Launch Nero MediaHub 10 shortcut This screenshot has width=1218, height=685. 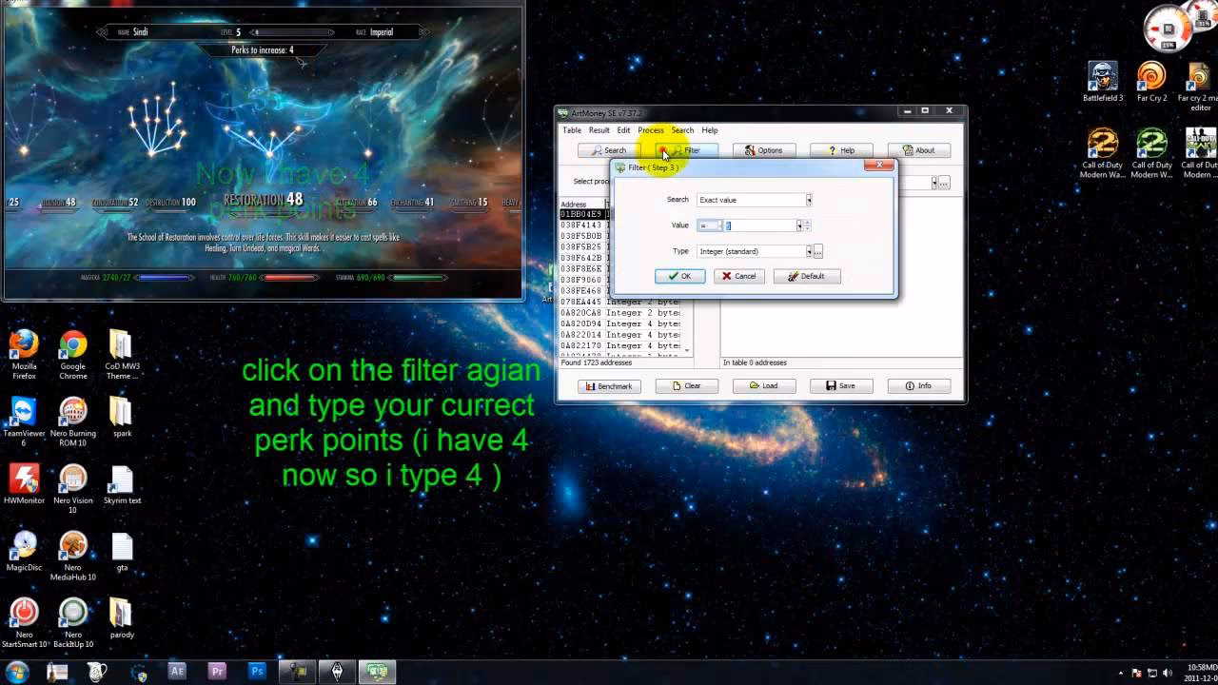pyautogui.click(x=73, y=556)
